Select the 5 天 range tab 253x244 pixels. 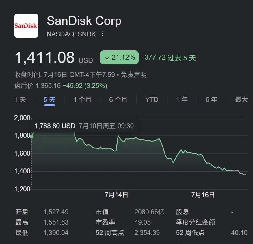click(50, 100)
